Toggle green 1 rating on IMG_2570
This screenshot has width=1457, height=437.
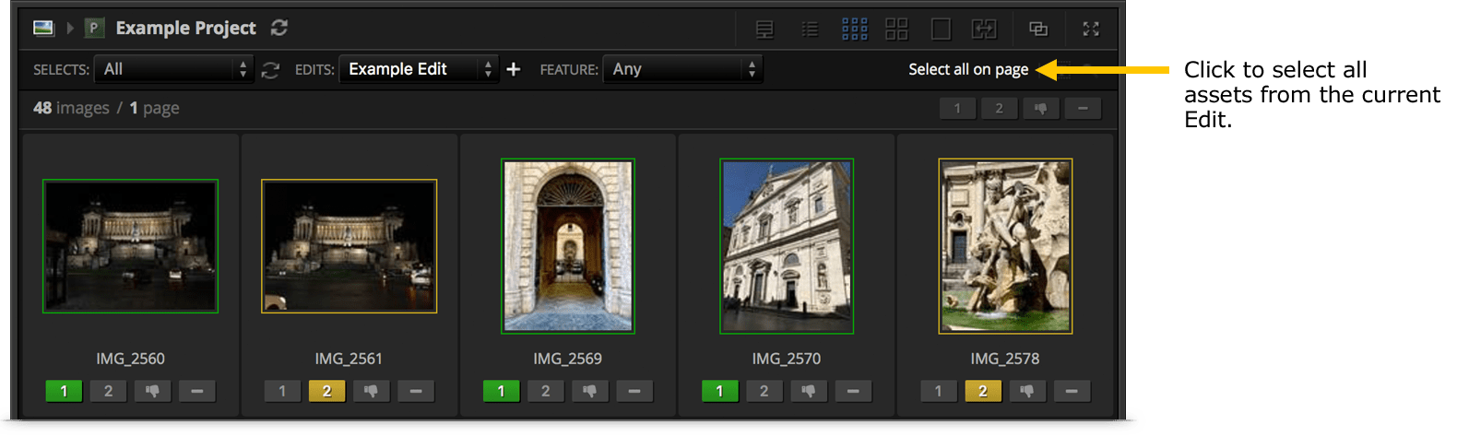point(719,391)
